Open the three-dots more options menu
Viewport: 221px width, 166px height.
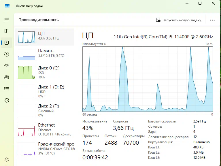(x=212, y=20)
